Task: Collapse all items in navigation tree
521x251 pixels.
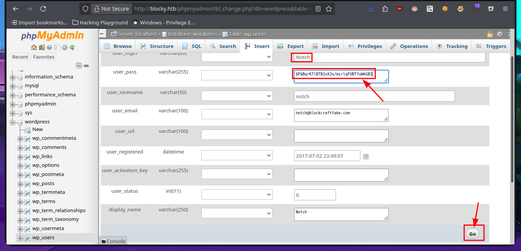Action: pos(79,66)
